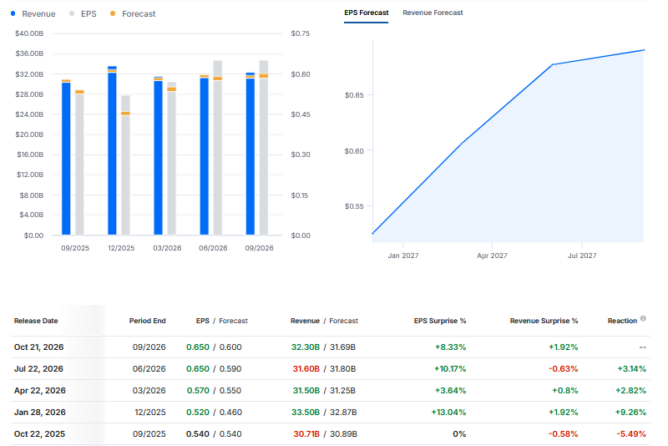Click the Revenue / Forecast column header

(324, 321)
